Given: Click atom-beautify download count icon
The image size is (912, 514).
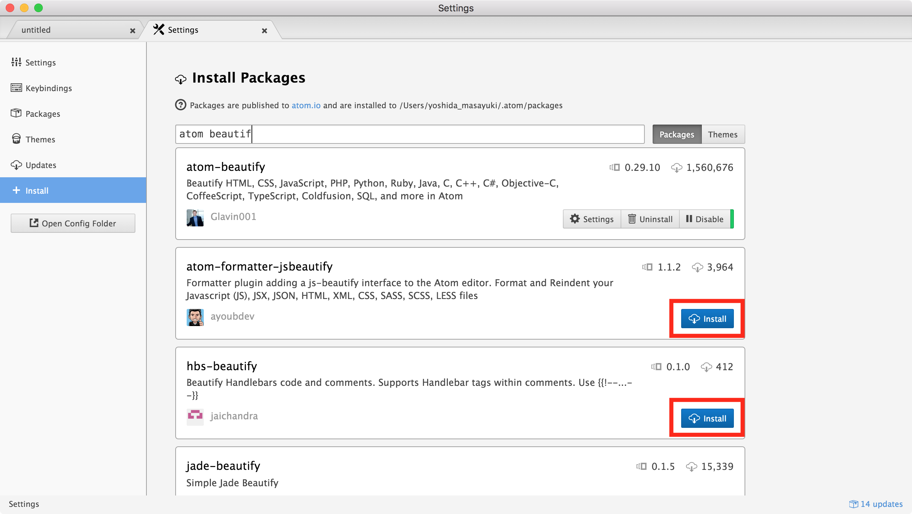Looking at the screenshot, I should click(677, 167).
